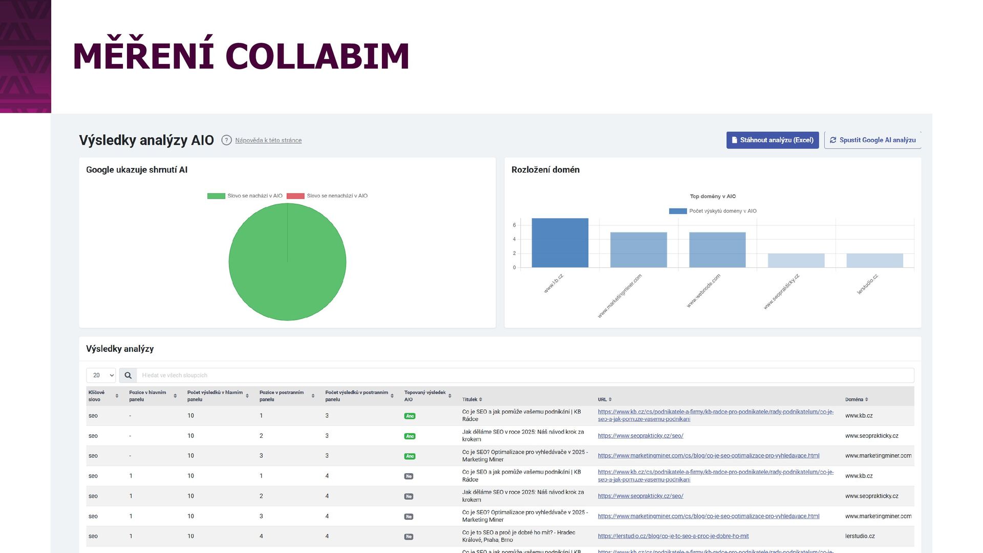Toggle the 'Slovo se nenachází v AIO' legend
The width and height of the screenshot is (983, 553).
click(x=327, y=196)
